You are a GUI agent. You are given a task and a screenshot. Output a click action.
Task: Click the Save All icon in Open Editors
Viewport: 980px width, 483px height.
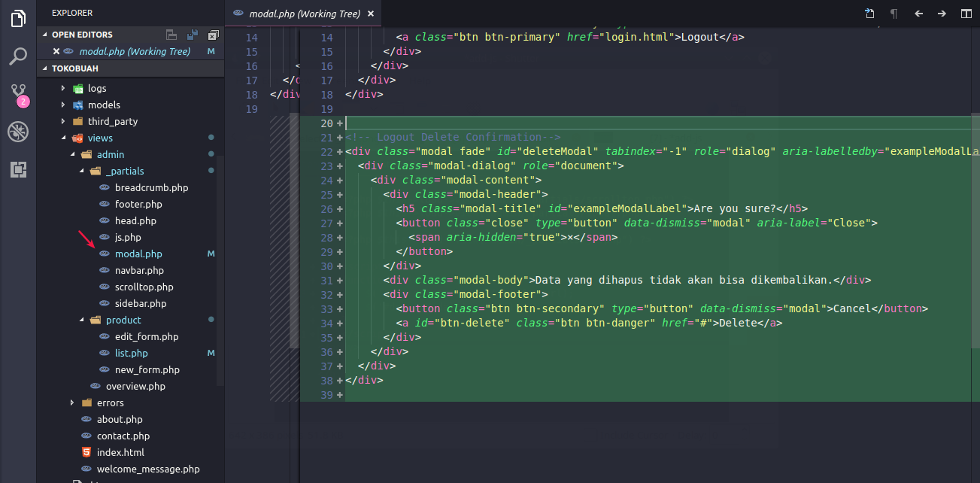(193, 35)
